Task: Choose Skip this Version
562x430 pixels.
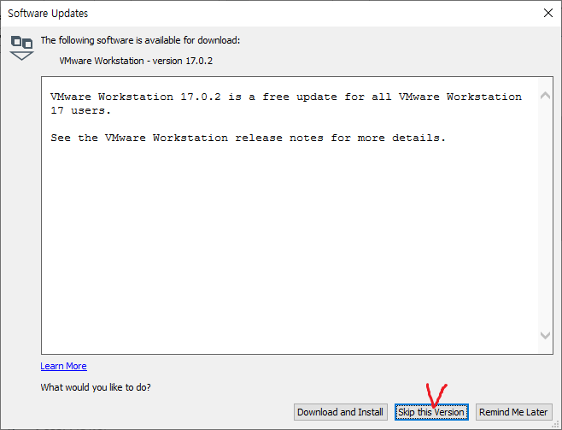Action: click(431, 412)
